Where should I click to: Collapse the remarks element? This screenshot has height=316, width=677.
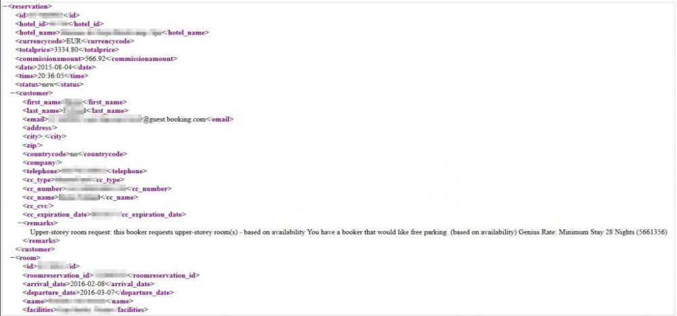[19, 223]
